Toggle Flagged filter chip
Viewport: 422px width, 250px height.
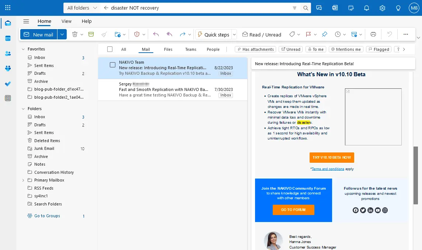click(379, 49)
